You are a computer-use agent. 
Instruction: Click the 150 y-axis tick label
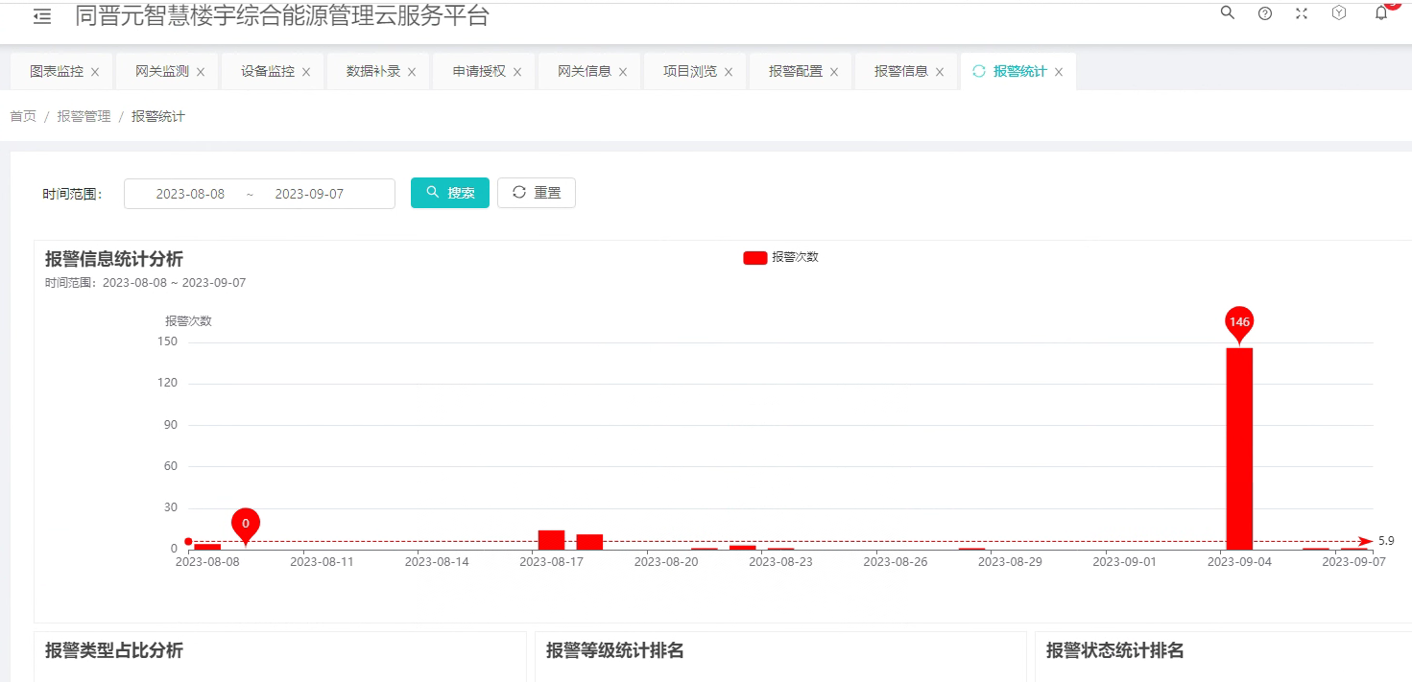click(x=168, y=342)
